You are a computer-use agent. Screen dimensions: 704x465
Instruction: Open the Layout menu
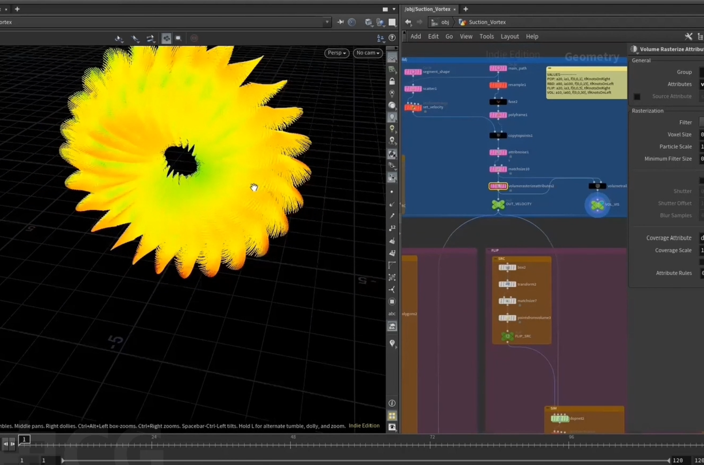click(510, 36)
